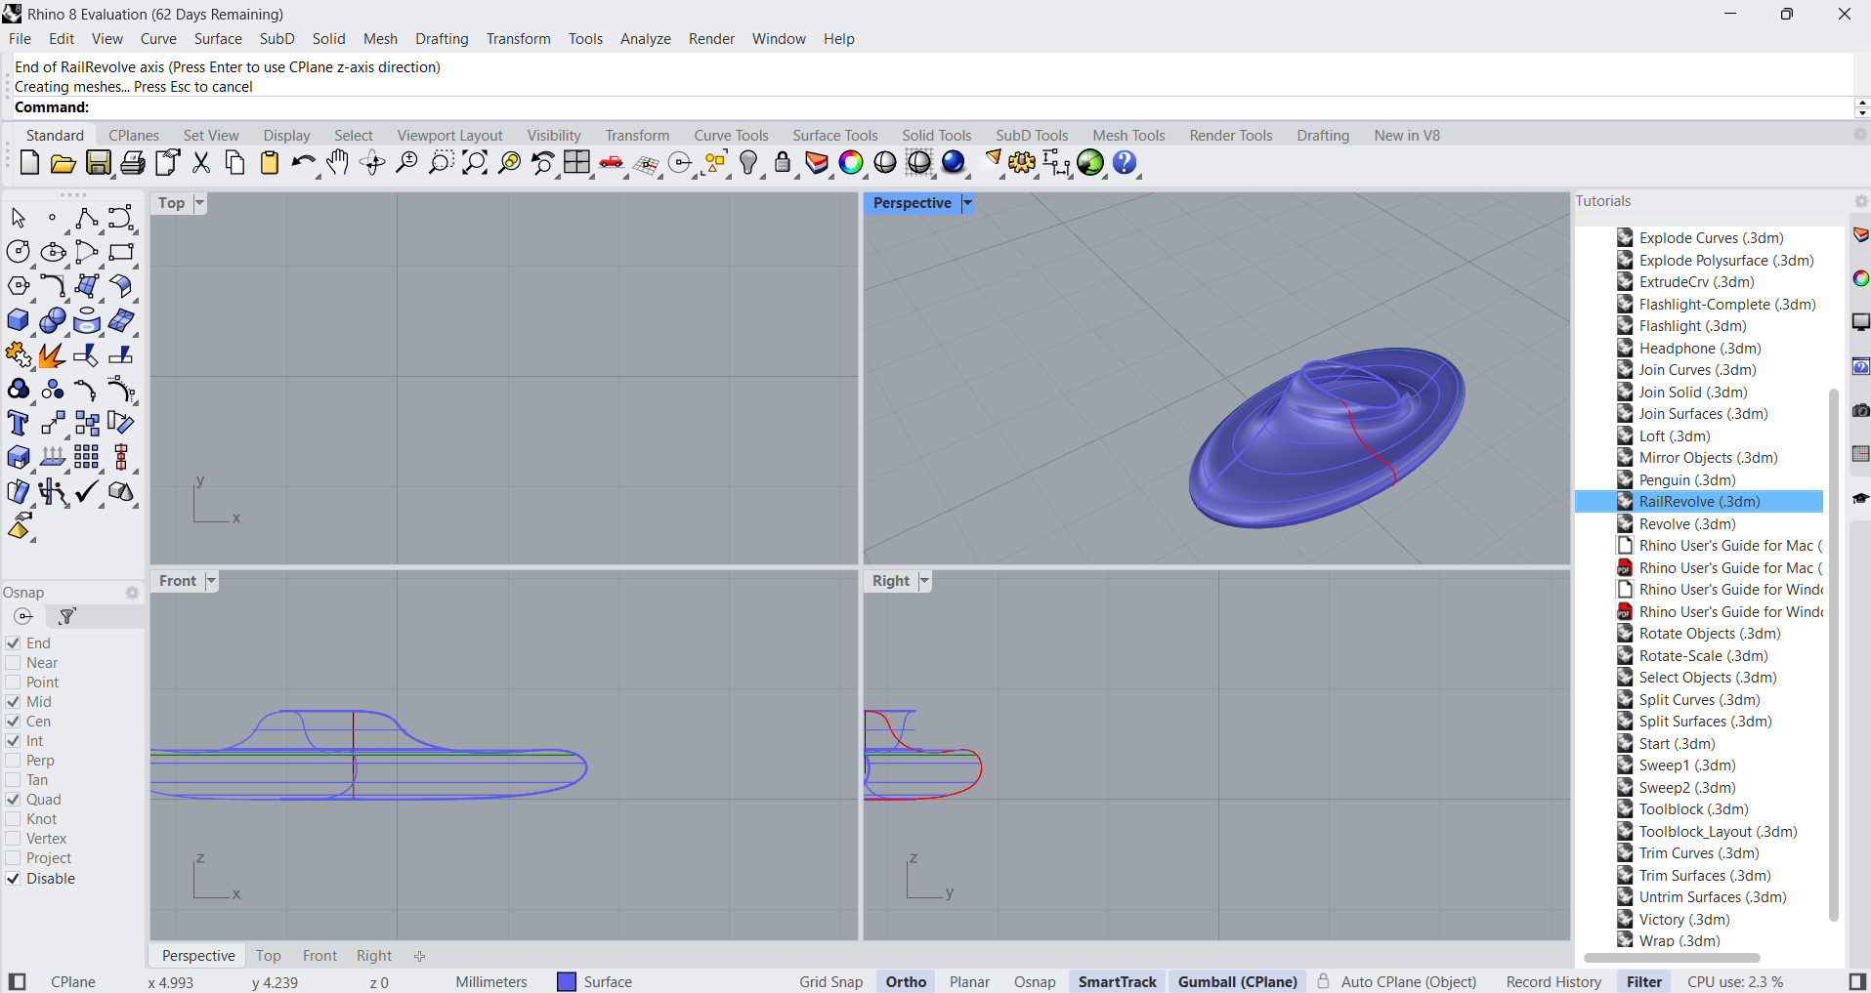Image resolution: width=1871 pixels, height=993 pixels.
Task: Expand the Top viewport menu arrow
Action: coord(199,203)
